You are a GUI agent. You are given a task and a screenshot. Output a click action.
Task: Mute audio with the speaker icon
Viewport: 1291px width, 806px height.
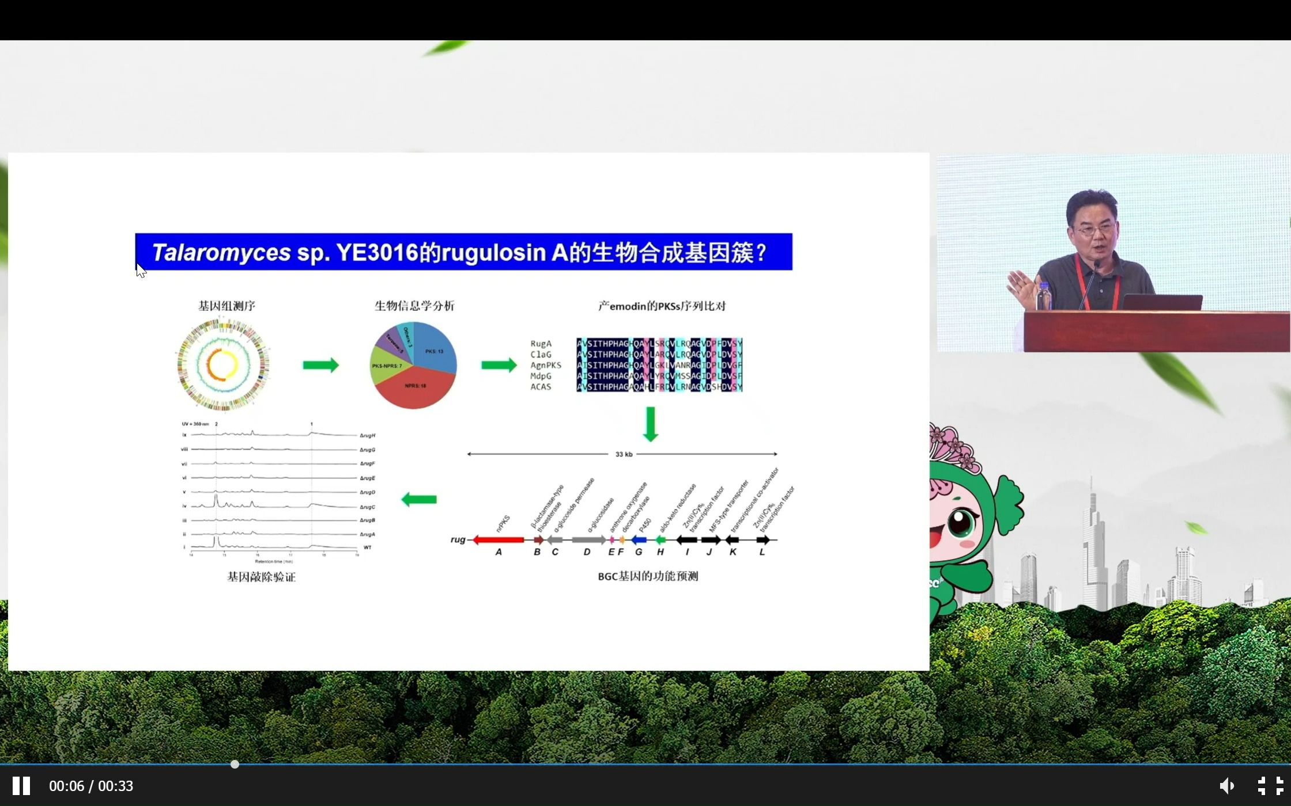pyautogui.click(x=1226, y=786)
